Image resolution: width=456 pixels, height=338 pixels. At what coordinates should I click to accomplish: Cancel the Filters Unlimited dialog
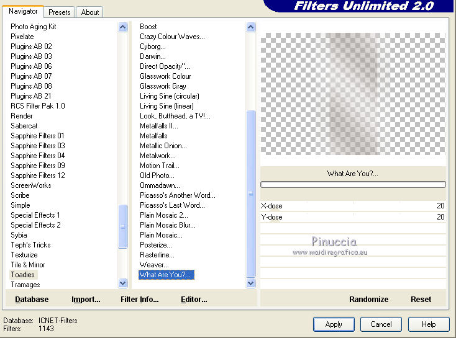(381, 324)
